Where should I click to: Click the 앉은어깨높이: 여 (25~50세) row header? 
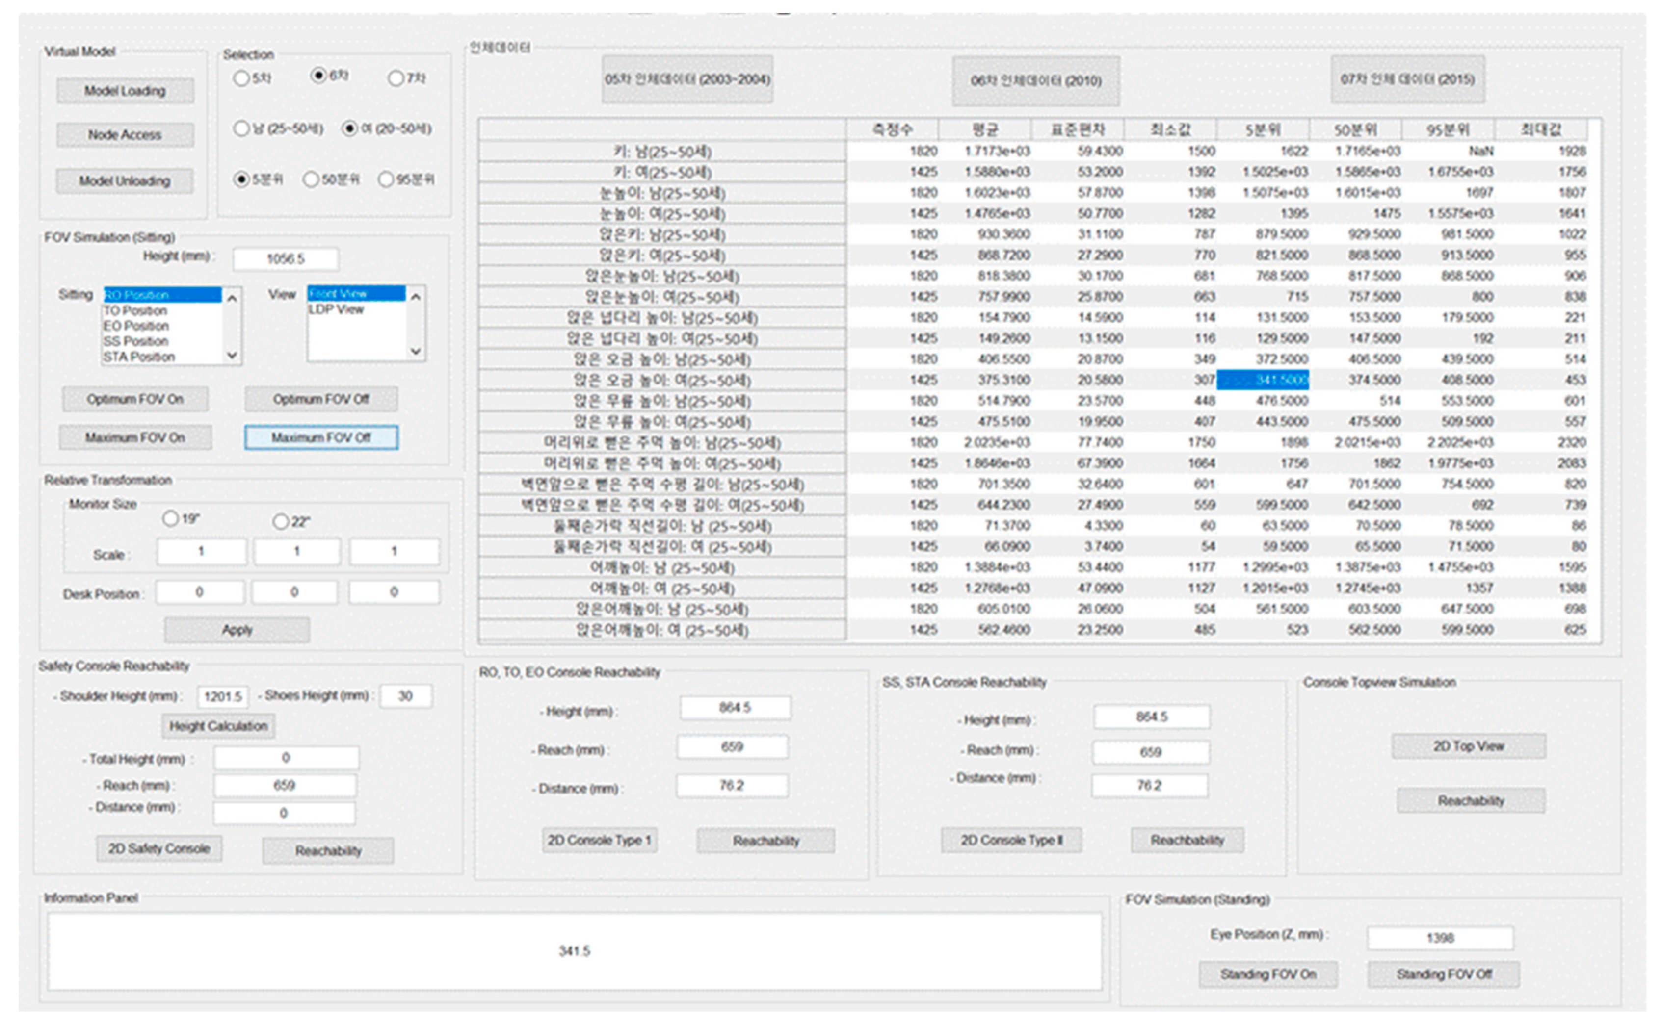coord(662,630)
